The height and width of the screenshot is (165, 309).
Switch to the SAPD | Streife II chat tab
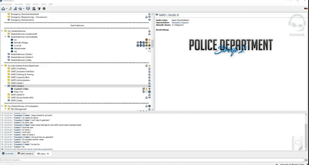pyautogui.click(x=25, y=153)
